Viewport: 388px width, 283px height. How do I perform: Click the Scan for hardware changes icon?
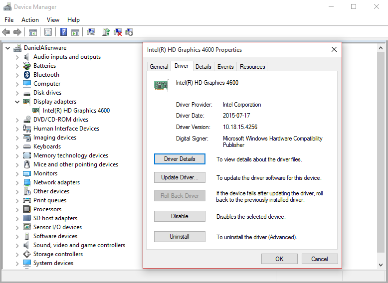point(91,32)
